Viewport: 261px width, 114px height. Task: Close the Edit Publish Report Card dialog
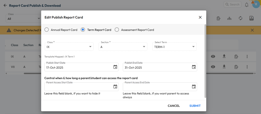coord(200,17)
